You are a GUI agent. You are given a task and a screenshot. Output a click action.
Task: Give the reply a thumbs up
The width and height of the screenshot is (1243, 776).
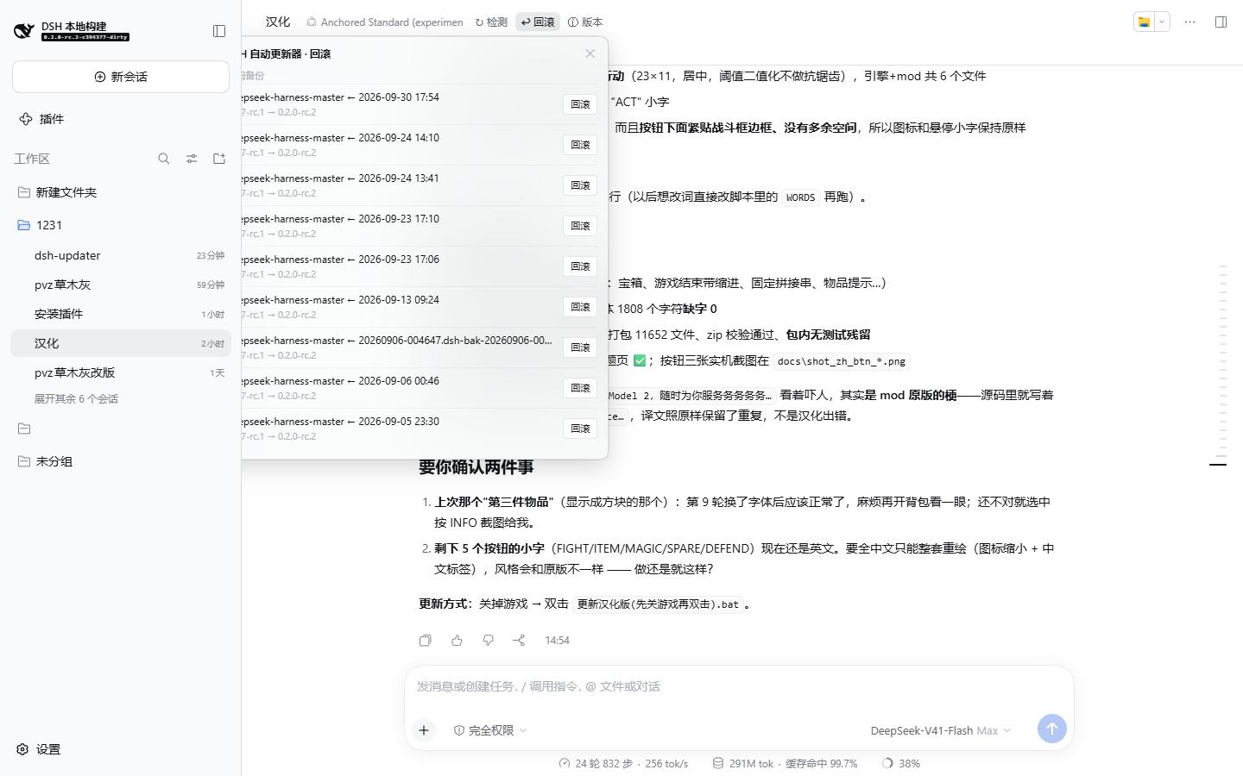pos(457,641)
